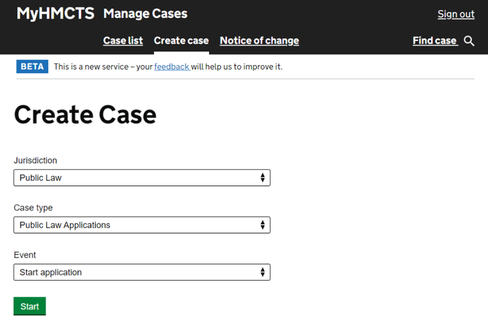Go to the Case list tab

123,41
